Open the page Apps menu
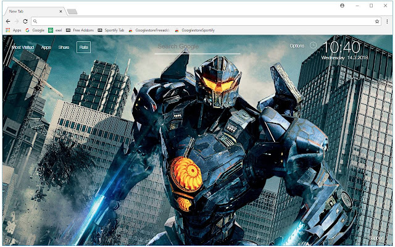The width and height of the screenshot is (395, 247). (46, 47)
